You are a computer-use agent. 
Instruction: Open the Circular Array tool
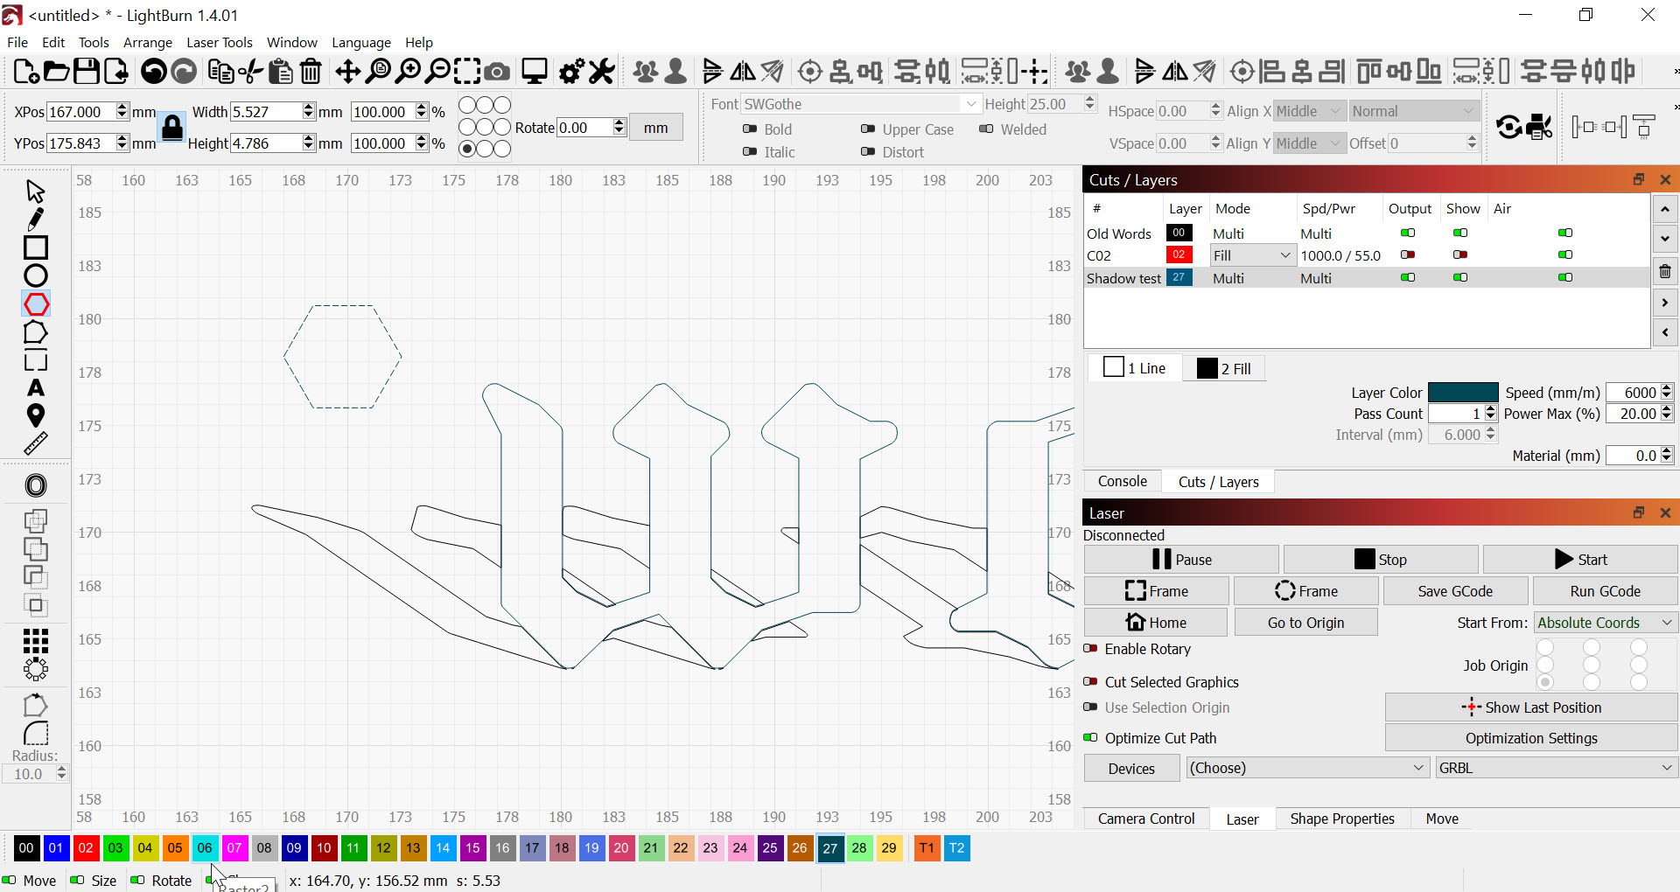(x=36, y=669)
